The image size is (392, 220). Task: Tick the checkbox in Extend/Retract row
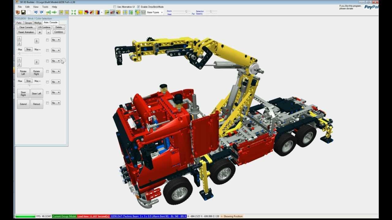pos(47,103)
